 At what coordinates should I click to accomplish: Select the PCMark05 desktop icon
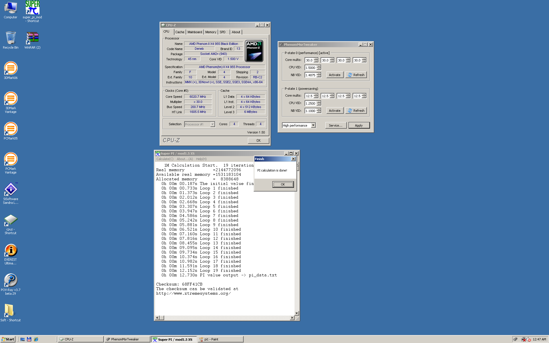click(11, 131)
